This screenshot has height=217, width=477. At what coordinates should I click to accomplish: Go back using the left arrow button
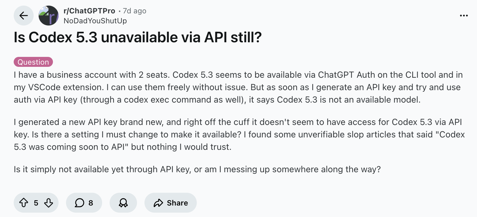24,16
